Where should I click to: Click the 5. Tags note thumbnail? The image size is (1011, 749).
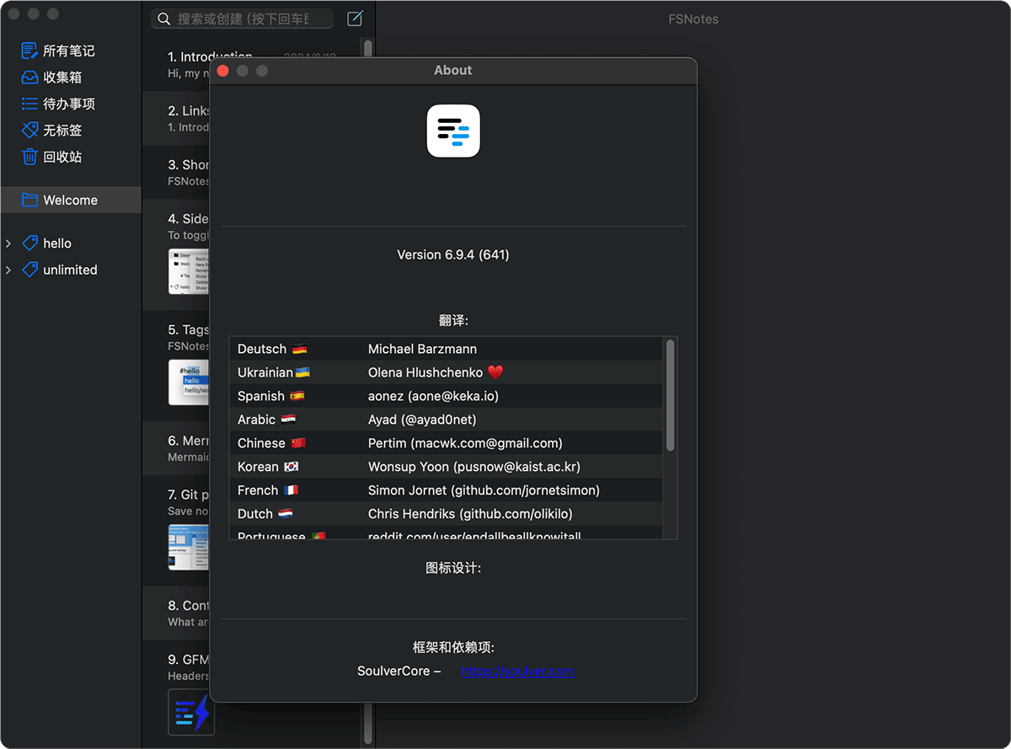tap(188, 383)
